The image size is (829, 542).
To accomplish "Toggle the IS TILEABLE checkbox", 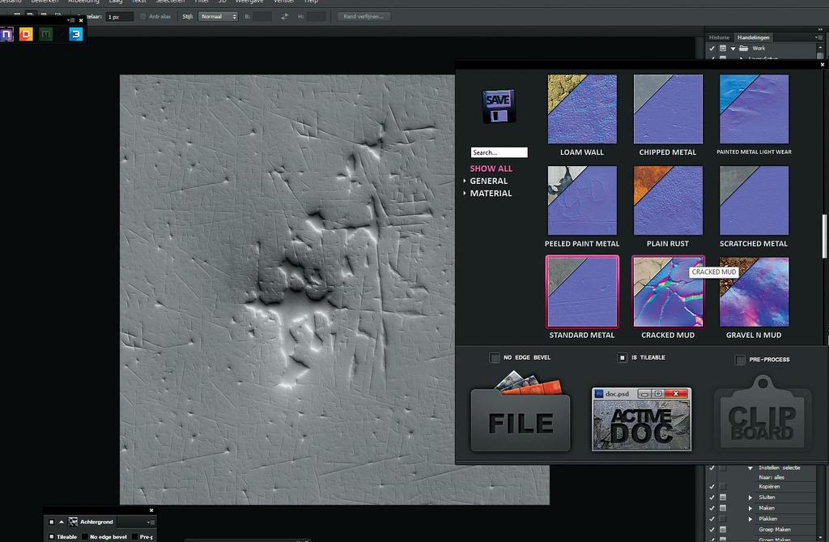I will (x=623, y=358).
